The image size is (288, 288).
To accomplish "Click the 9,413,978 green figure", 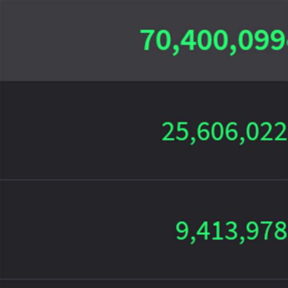I will [x=231, y=231].
